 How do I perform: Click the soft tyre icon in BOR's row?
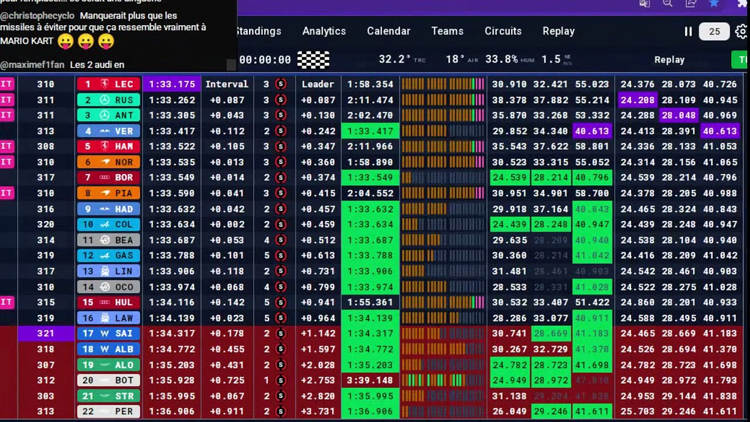(x=281, y=178)
